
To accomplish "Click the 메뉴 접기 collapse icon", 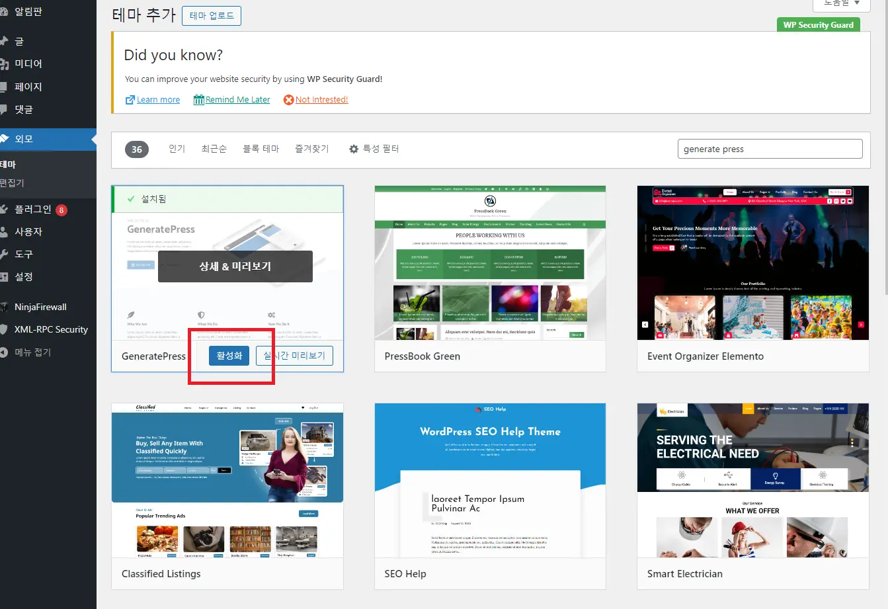I will 3,352.
